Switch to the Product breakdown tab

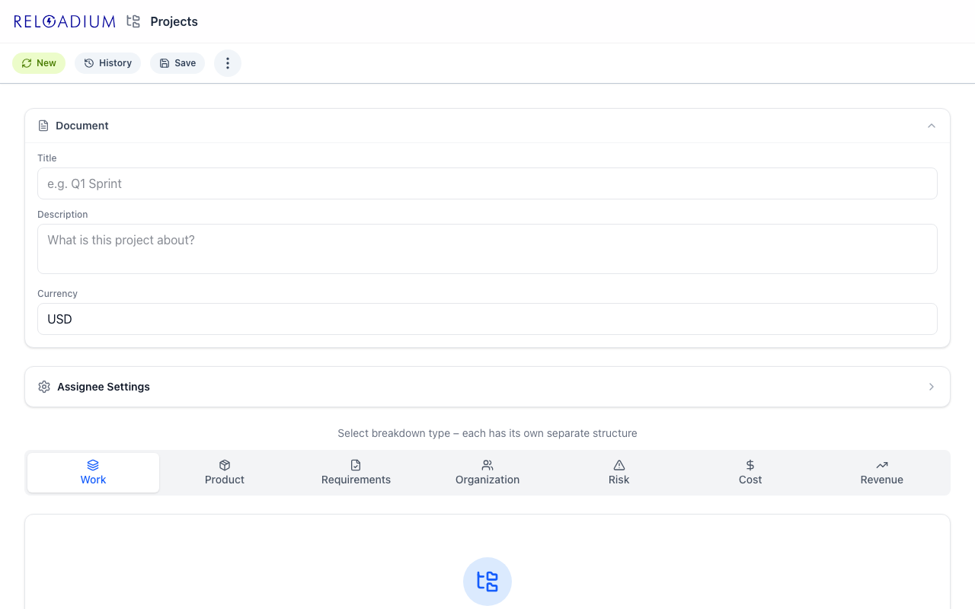click(x=225, y=473)
